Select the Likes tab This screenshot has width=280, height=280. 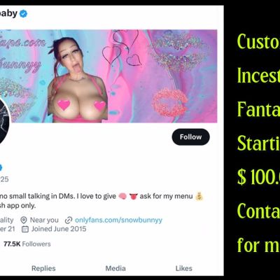pyautogui.click(x=184, y=268)
